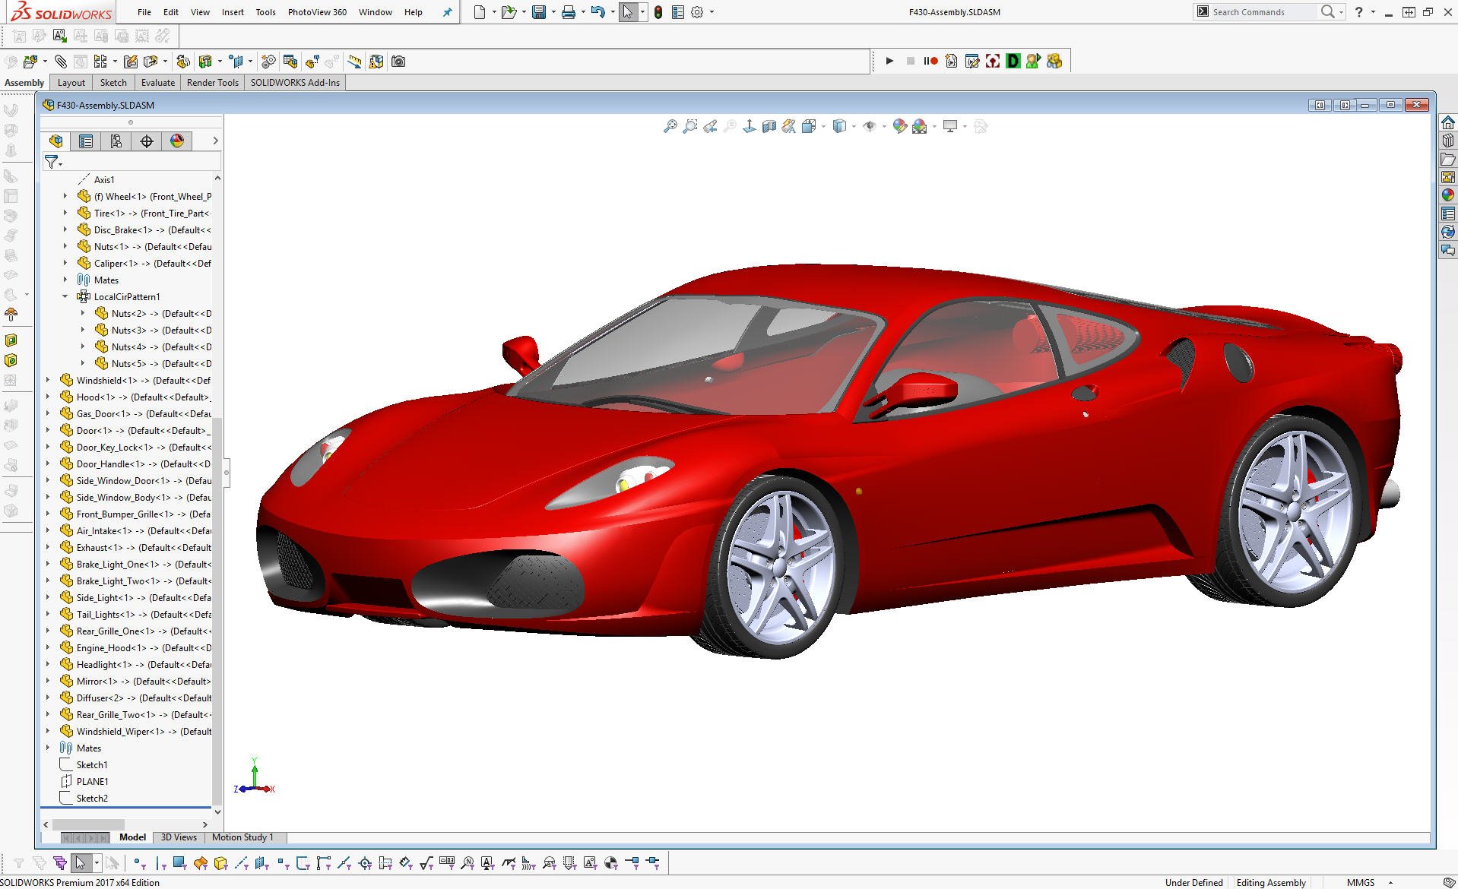
Task: Switch to the Motion Study 1 tab
Action: click(243, 837)
